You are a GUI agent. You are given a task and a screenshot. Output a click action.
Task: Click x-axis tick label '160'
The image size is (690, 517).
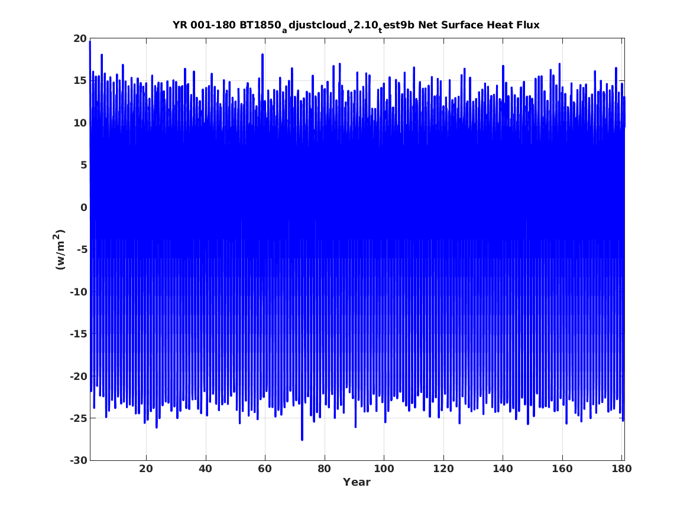pyautogui.click(x=562, y=469)
